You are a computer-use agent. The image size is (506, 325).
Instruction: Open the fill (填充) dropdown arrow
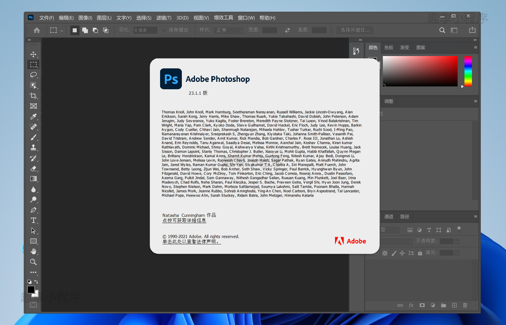[458, 253]
